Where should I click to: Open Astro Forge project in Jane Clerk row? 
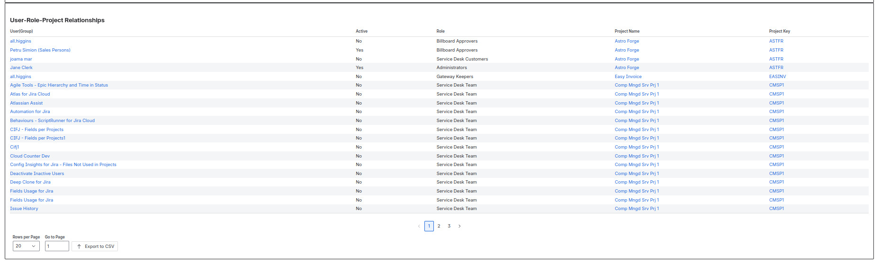click(627, 68)
